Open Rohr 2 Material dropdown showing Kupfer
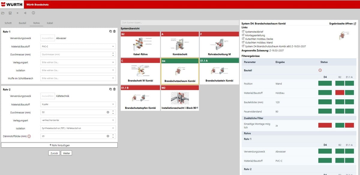This screenshot has height=175, width=360. pos(78,104)
